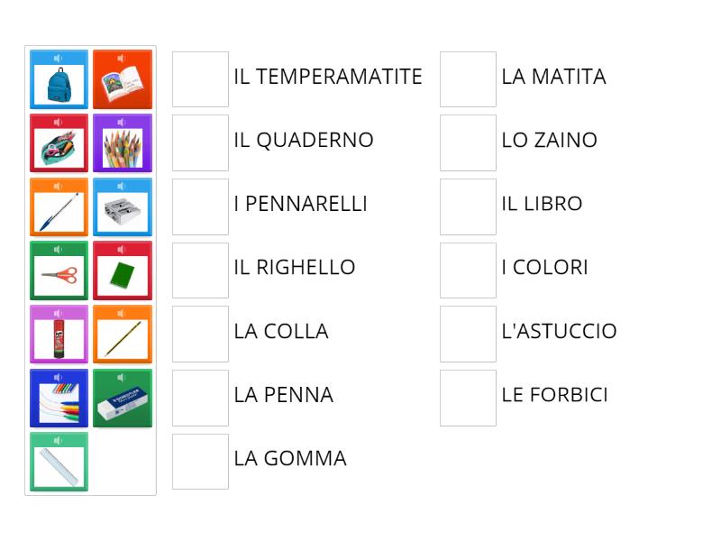The image size is (721, 541).
Task: Click the answer box next to I PENNARELLI
Action: [200, 206]
